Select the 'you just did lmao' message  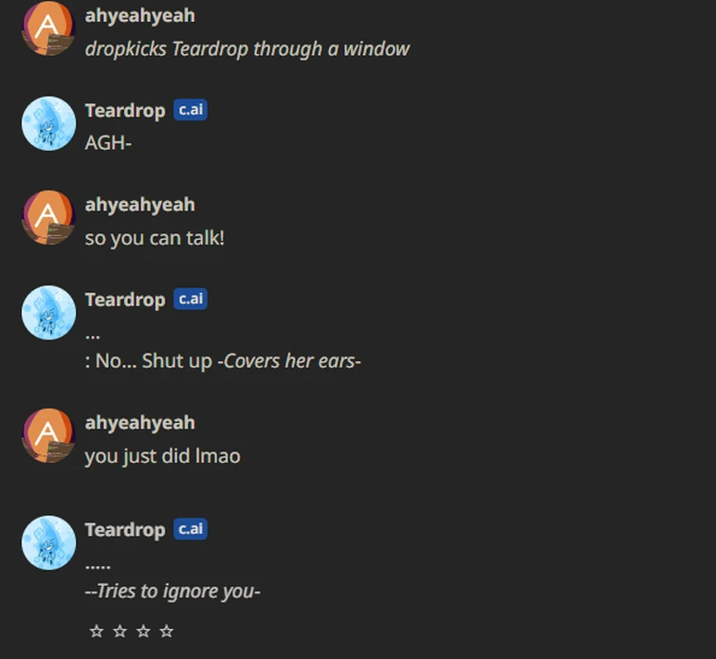(x=162, y=456)
